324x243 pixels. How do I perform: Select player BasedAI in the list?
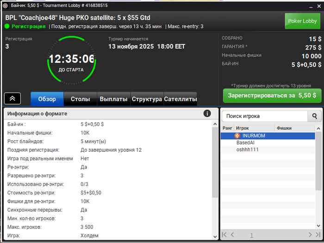click(268, 143)
